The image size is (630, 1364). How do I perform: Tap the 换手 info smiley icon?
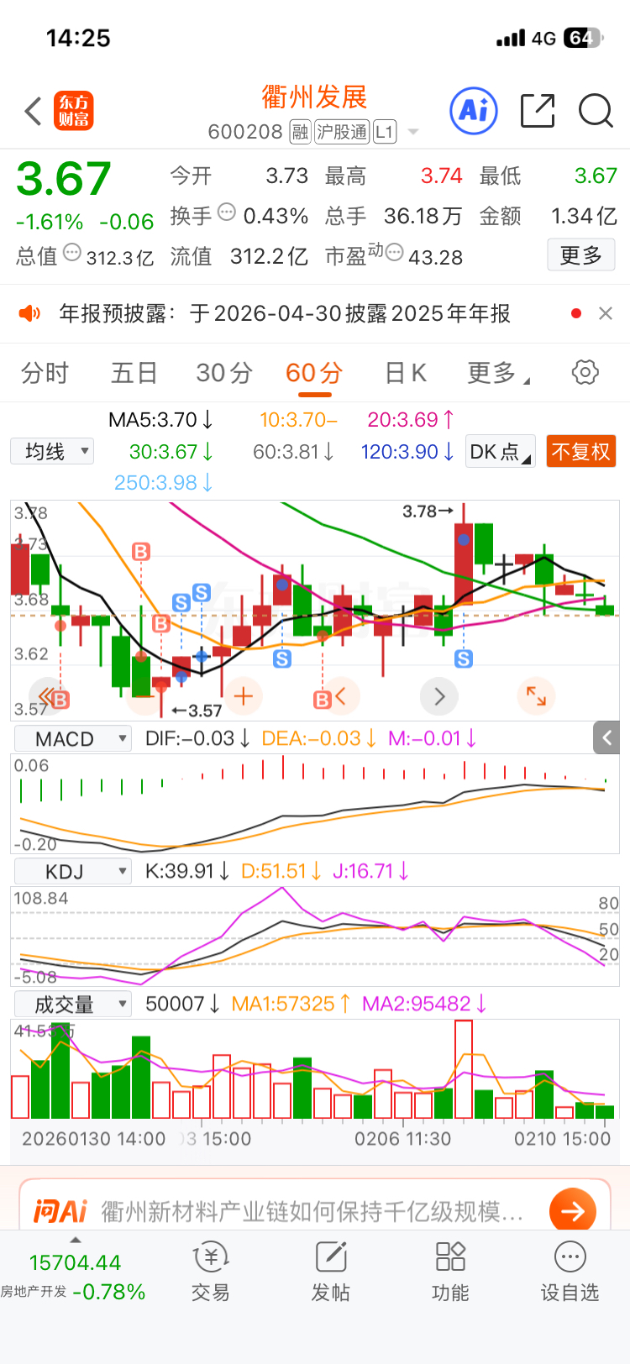[x=227, y=212]
